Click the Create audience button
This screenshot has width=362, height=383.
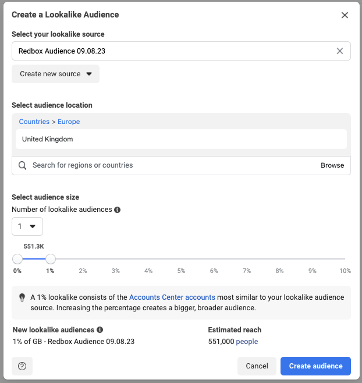pyautogui.click(x=315, y=366)
